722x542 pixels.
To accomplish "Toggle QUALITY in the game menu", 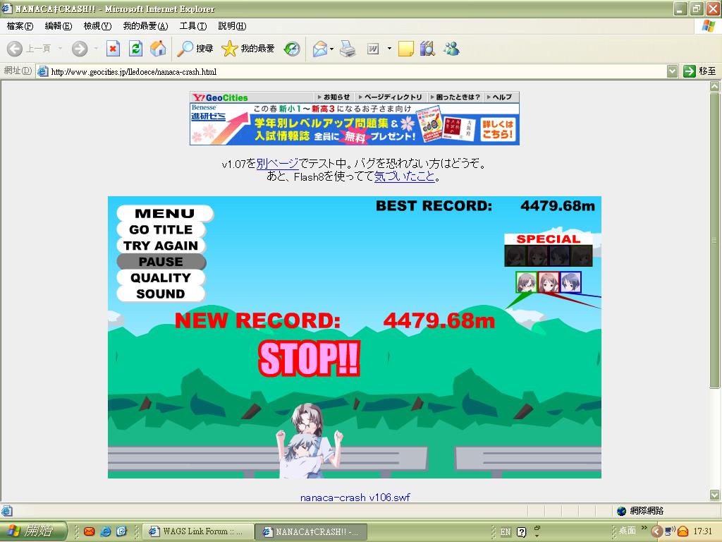I will pyautogui.click(x=161, y=278).
